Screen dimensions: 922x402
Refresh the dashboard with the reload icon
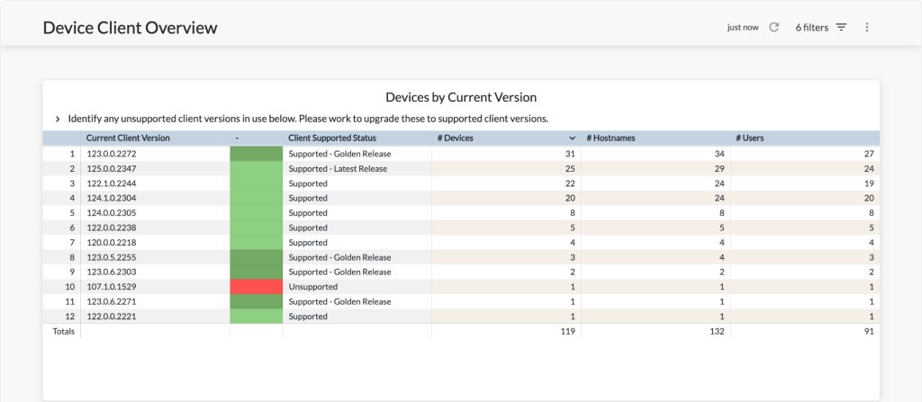773,27
